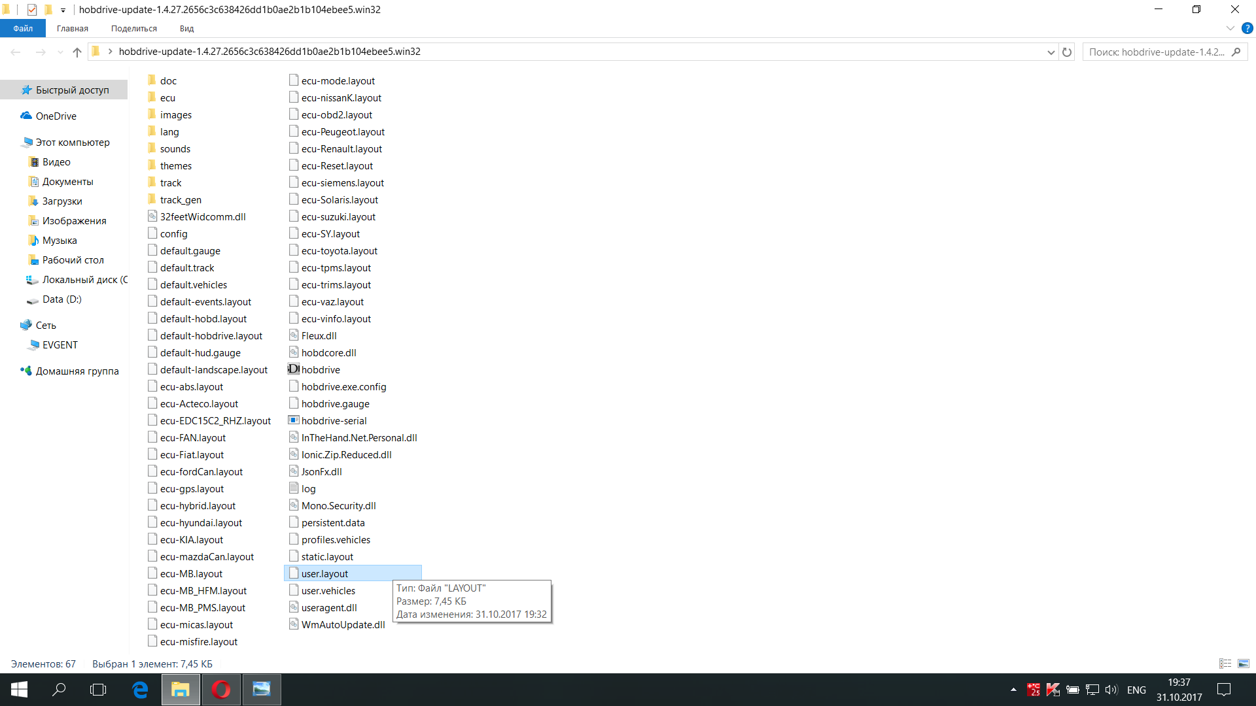The width and height of the screenshot is (1256, 706).
Task: Expand address bar history dropdown
Action: point(1051,52)
